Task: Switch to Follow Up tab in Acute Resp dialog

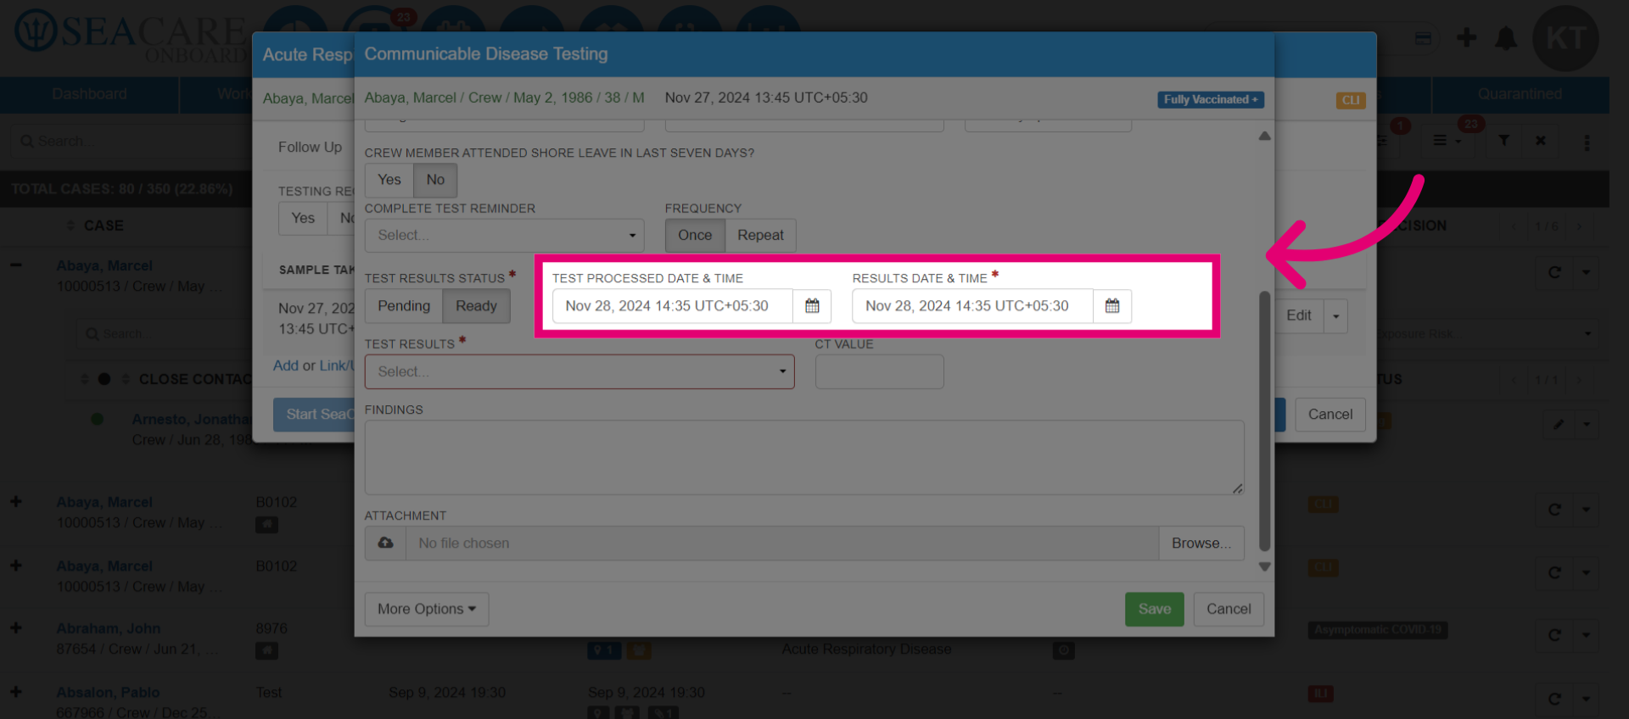Action: click(x=310, y=148)
